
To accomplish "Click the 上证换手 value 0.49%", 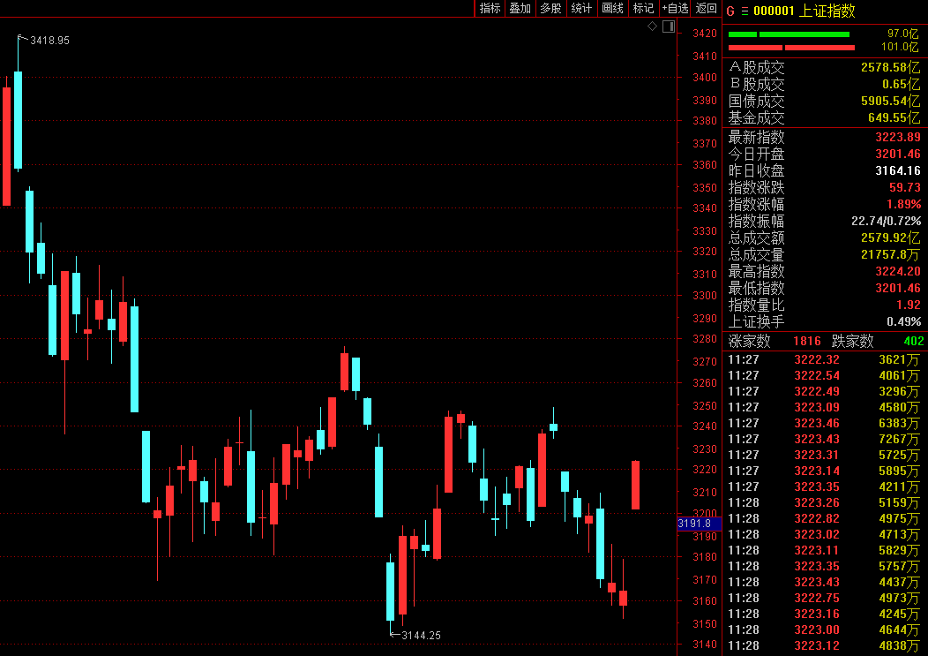I will click(x=903, y=321).
